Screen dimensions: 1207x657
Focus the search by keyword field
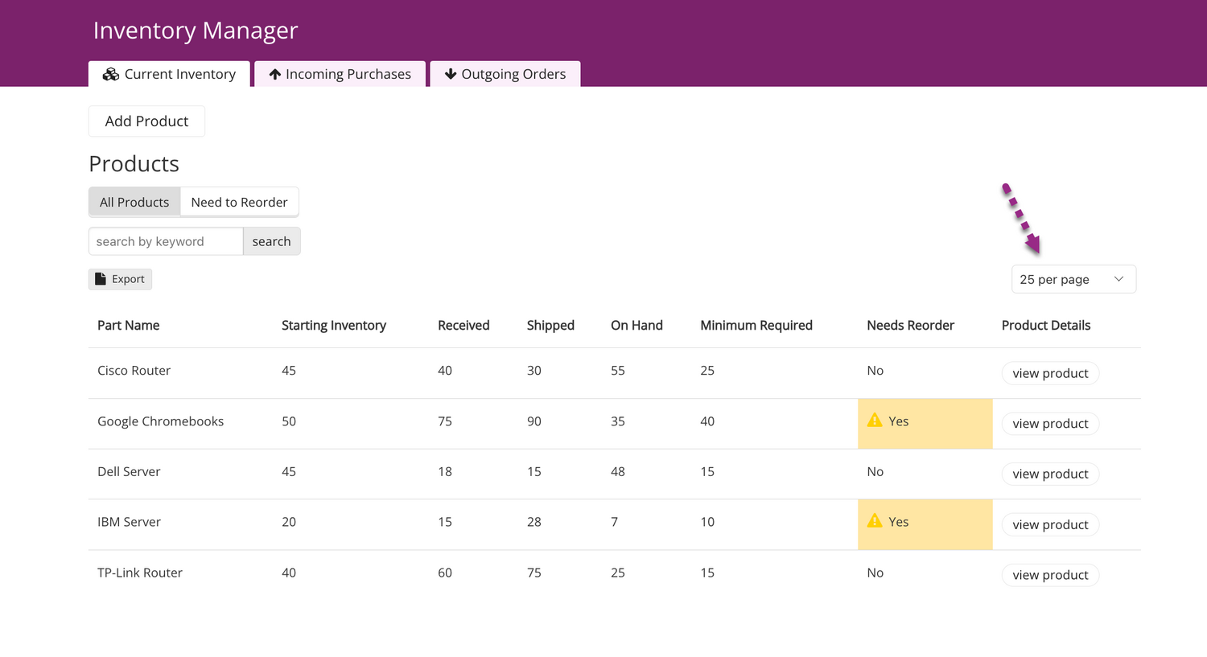click(x=166, y=241)
